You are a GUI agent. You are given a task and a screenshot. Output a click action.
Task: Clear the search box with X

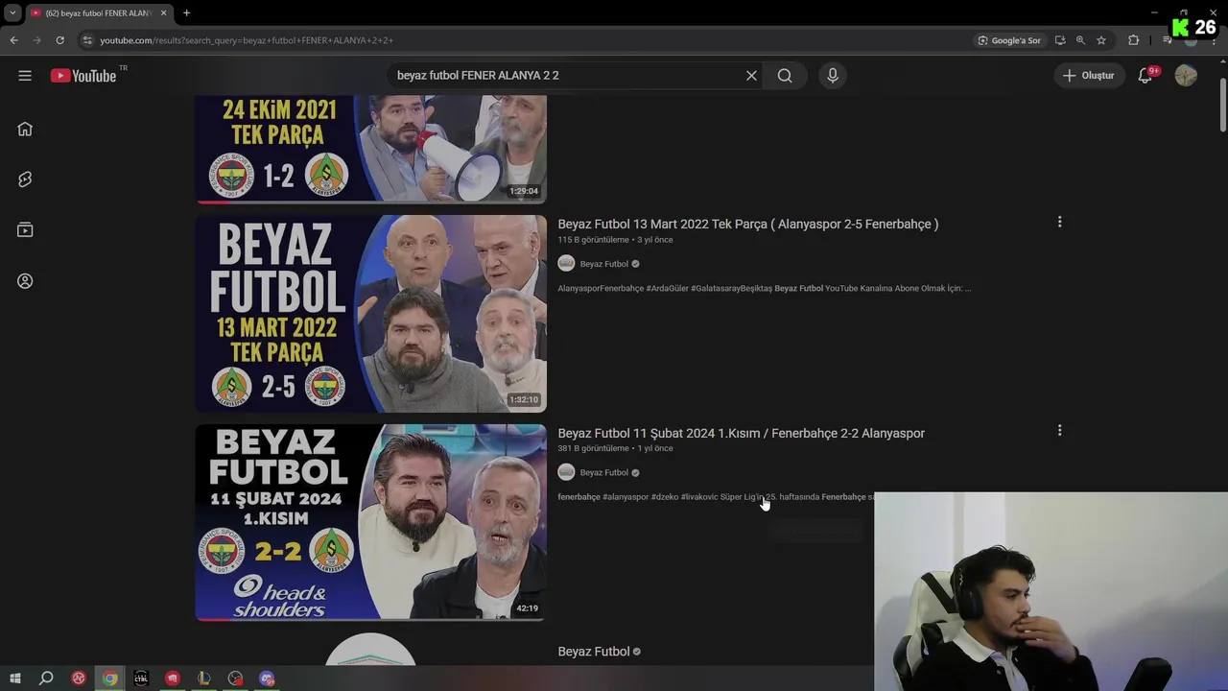click(x=751, y=76)
